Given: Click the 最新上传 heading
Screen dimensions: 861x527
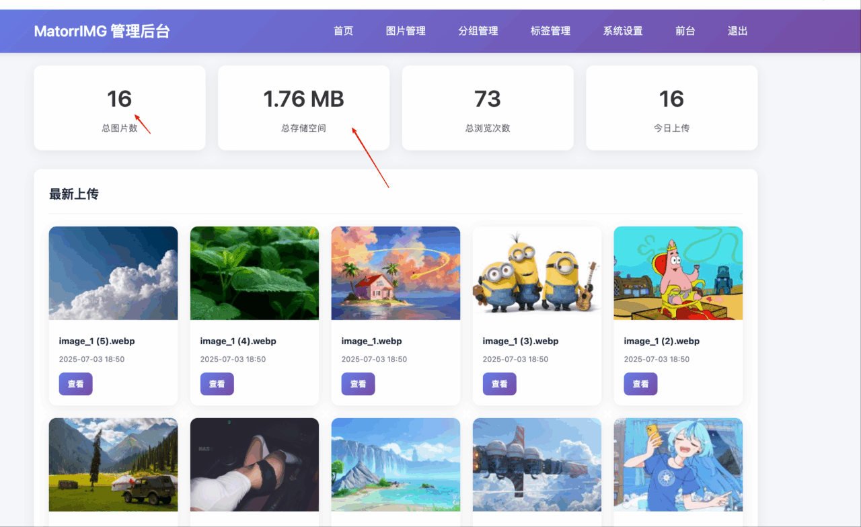Looking at the screenshot, I should point(74,194).
